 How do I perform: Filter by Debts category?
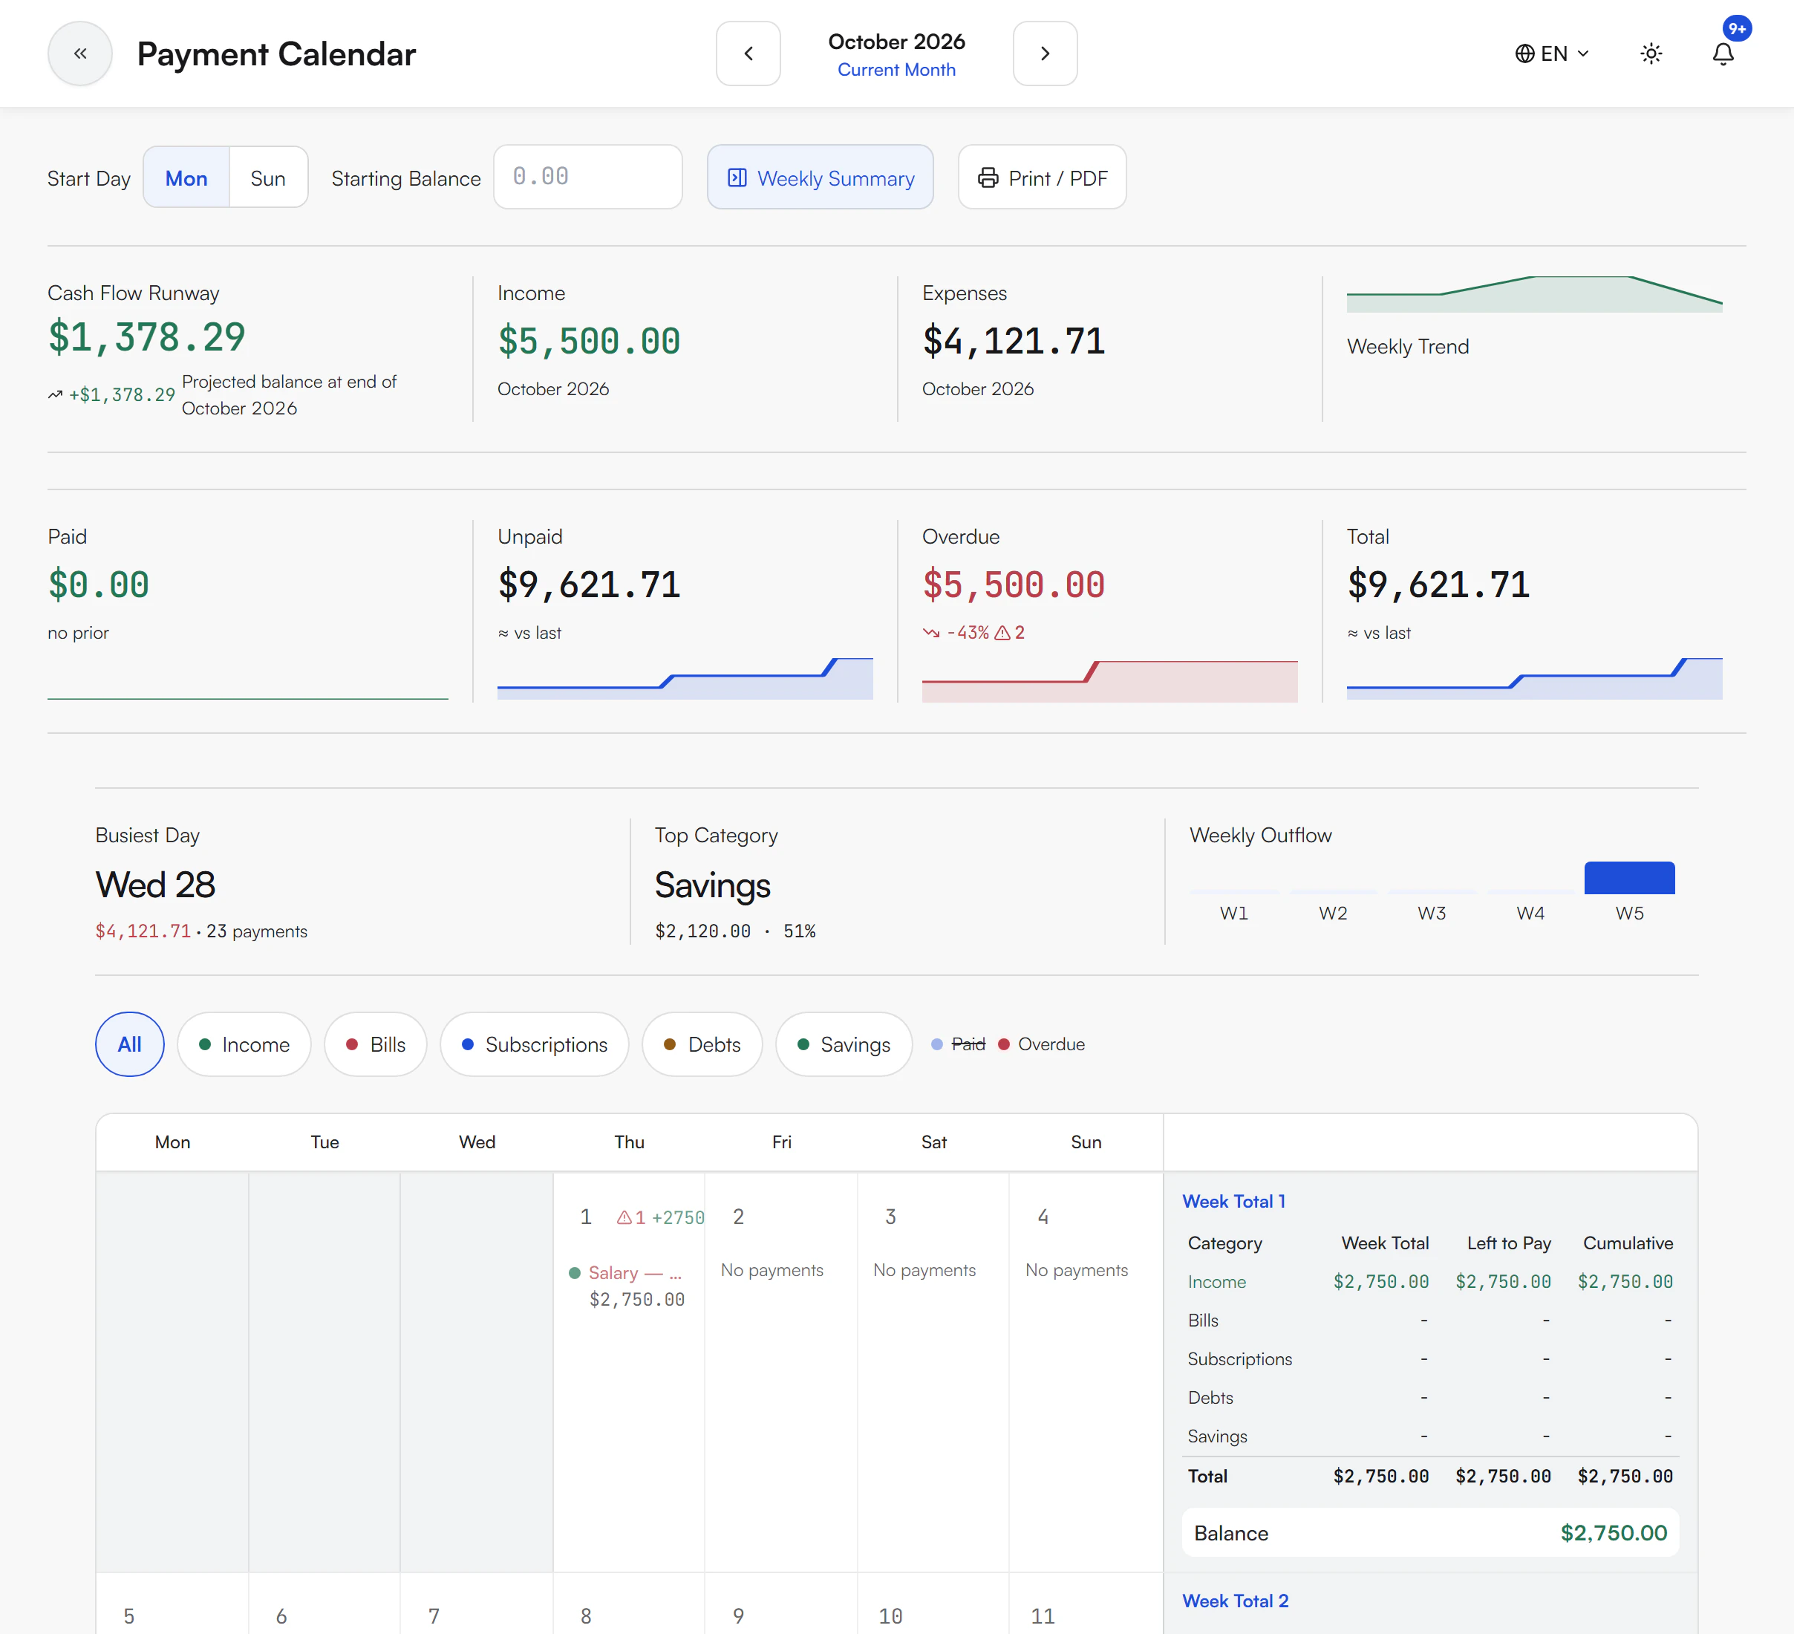pos(702,1044)
